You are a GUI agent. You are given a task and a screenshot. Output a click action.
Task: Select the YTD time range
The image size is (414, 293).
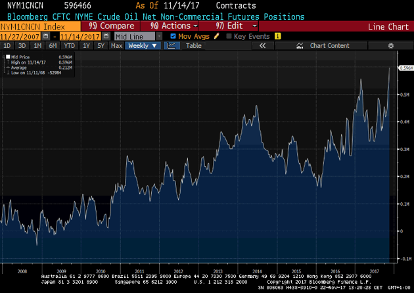click(70, 46)
